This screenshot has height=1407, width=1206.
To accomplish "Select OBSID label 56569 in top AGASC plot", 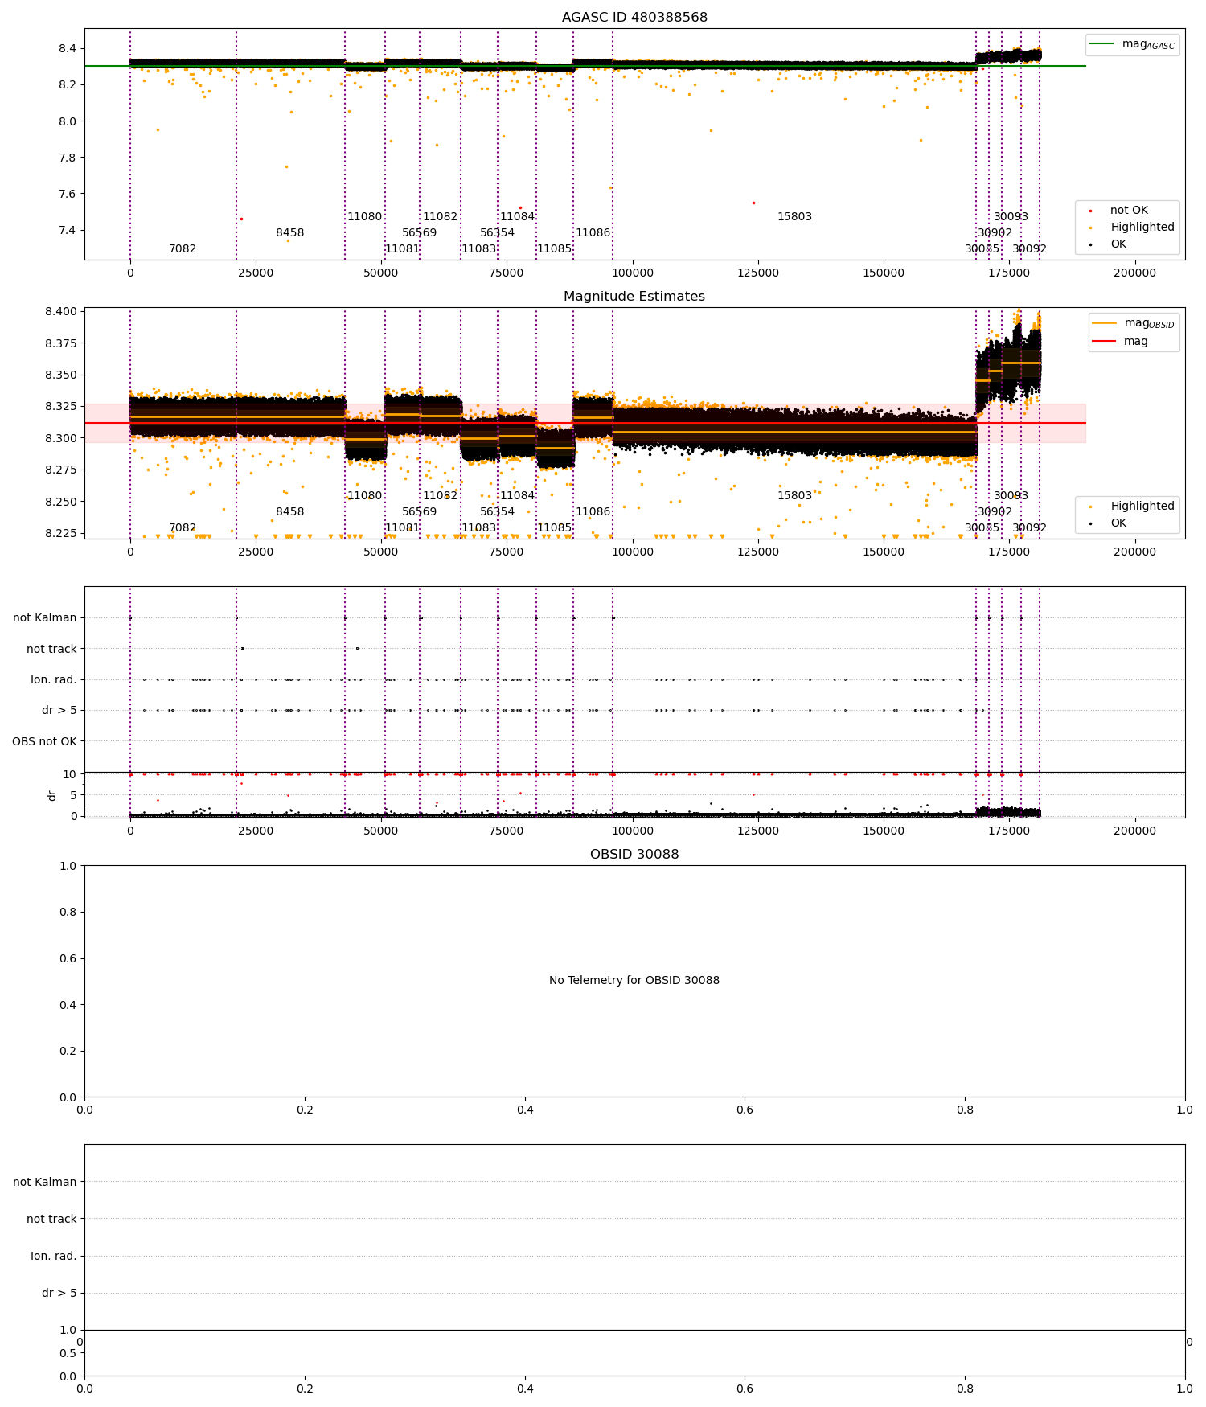I will [x=420, y=232].
